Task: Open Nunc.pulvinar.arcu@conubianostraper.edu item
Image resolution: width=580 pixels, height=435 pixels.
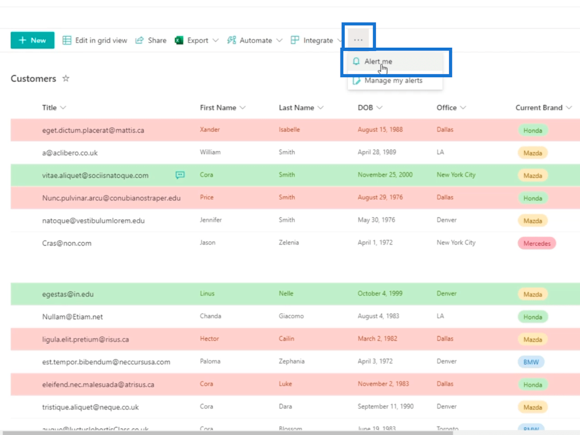Action: (111, 198)
